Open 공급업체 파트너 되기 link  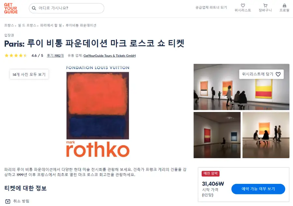pyautogui.click(x=211, y=7)
